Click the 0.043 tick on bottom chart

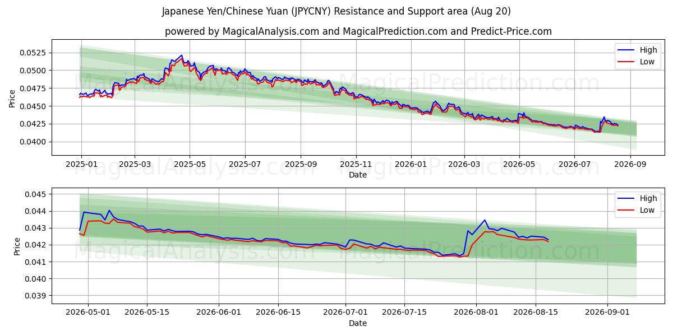(36, 228)
